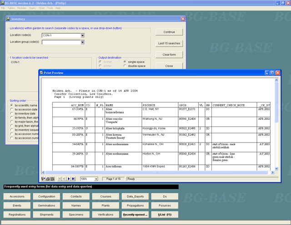This screenshot has width=291, height=225.
Task: Open the Courses entry form
Action: [x=105, y=196]
